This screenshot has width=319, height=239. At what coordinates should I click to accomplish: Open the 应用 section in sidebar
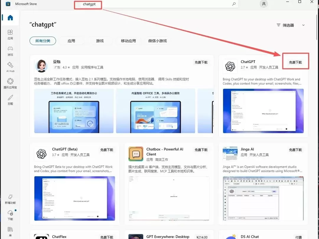[10, 34]
